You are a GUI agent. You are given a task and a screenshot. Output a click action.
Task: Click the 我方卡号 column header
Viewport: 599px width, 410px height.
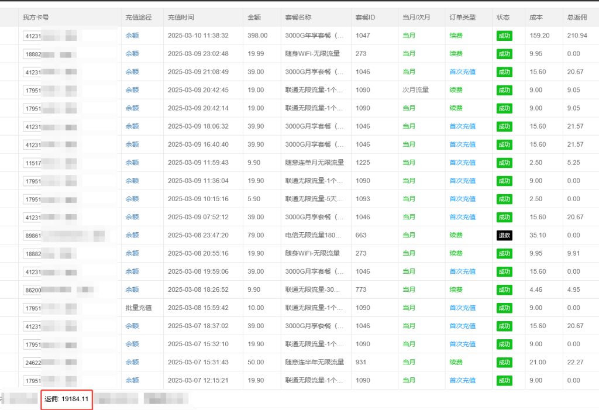(x=36, y=17)
